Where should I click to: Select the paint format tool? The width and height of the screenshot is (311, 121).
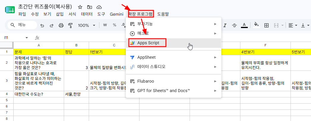[x=70, y=25]
